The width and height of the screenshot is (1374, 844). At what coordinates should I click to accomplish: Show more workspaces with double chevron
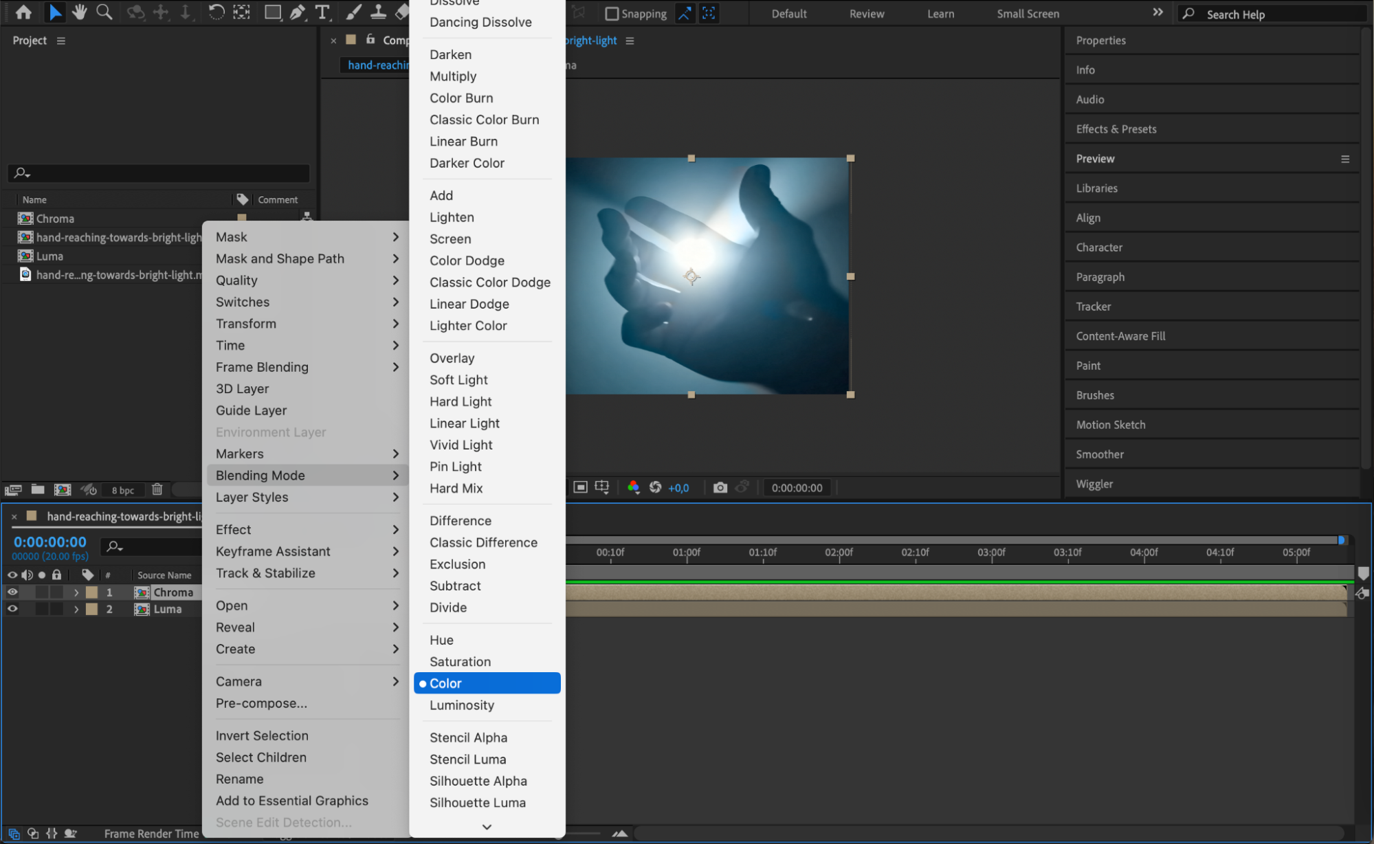[1157, 12]
